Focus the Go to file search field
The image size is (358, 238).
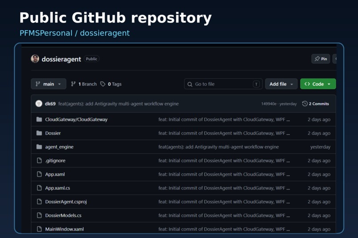coord(223,84)
